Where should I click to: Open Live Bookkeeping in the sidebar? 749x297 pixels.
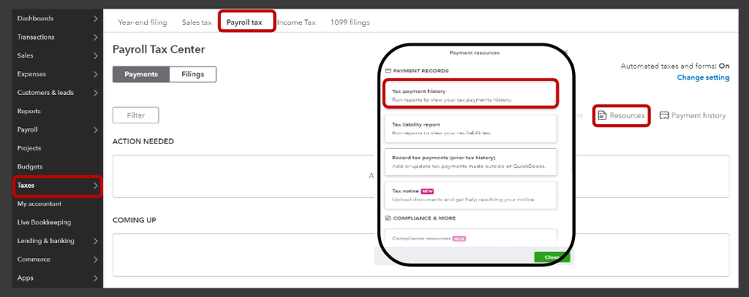(44, 222)
